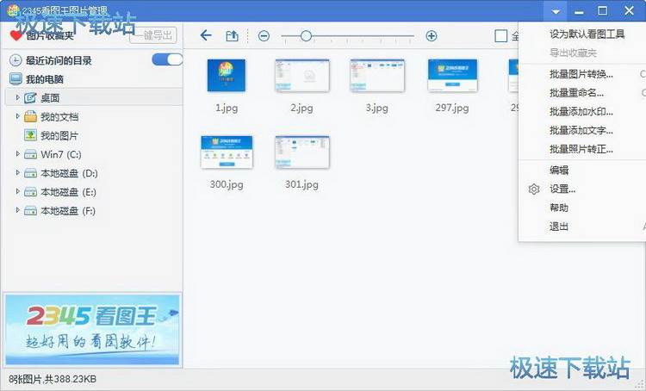Click the one-key export button
646x391 pixels.
153,35
